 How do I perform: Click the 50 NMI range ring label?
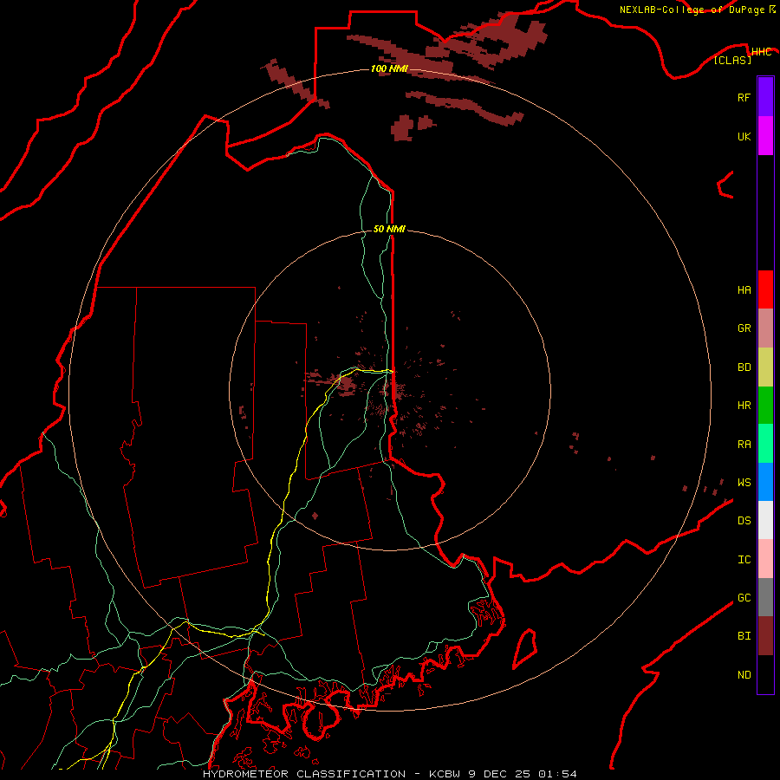pos(389,229)
